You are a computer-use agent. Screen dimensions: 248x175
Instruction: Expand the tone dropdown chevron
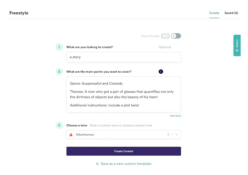(x=177, y=134)
